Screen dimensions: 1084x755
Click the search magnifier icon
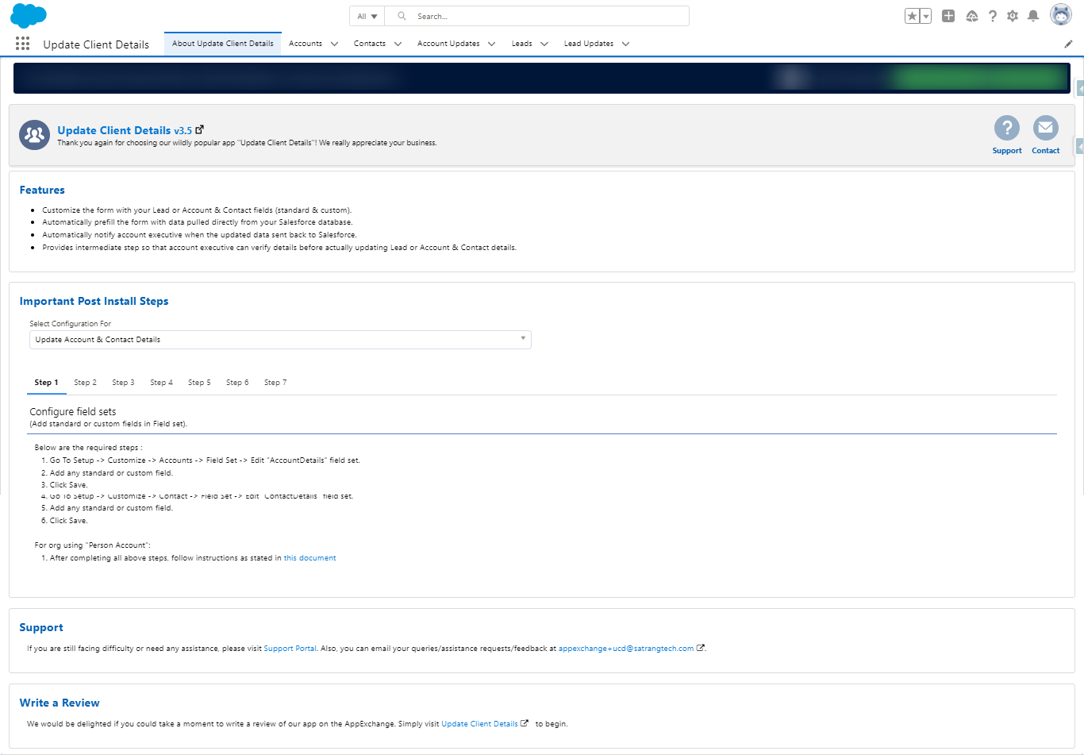(402, 16)
